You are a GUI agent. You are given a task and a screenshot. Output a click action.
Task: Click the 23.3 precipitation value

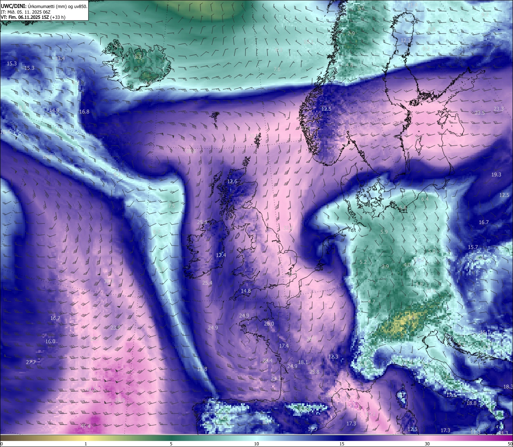(x=499, y=109)
